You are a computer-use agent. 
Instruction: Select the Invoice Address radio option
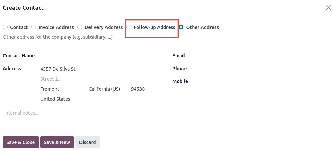34,27
